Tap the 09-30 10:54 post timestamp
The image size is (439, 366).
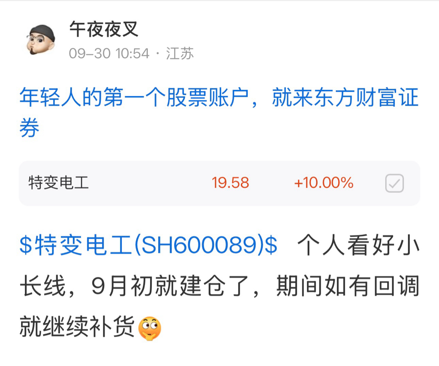click(109, 54)
